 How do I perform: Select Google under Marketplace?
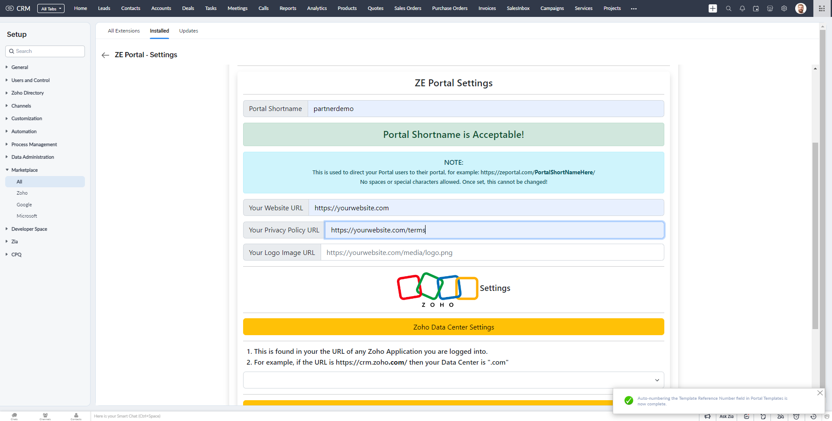pyautogui.click(x=24, y=205)
